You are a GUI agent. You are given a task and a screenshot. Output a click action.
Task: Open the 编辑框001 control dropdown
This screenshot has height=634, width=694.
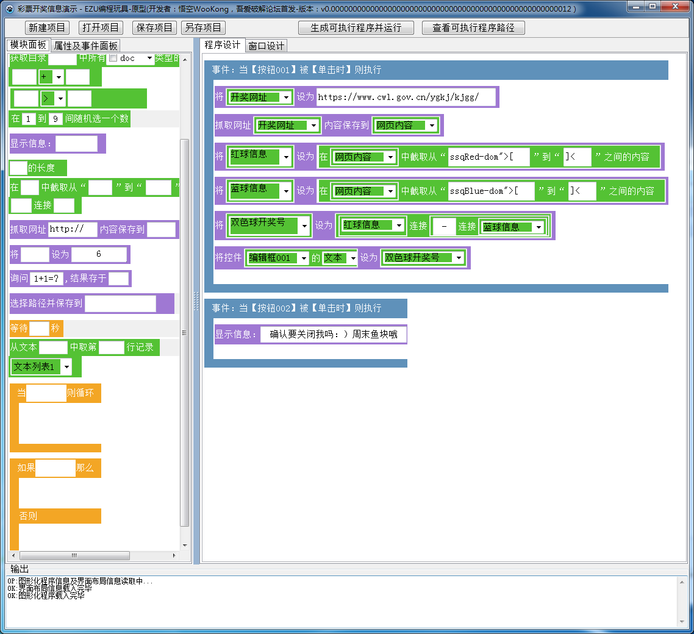pos(304,257)
